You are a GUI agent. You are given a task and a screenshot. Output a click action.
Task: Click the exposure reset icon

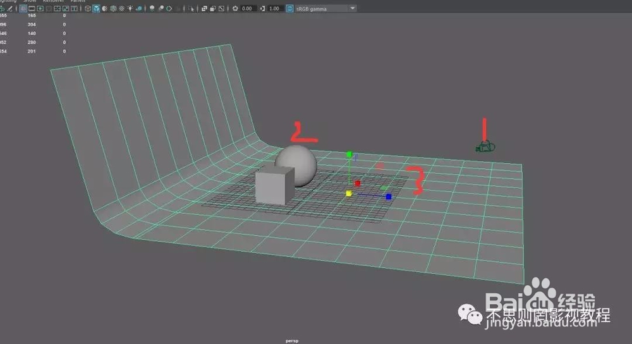[235, 8]
